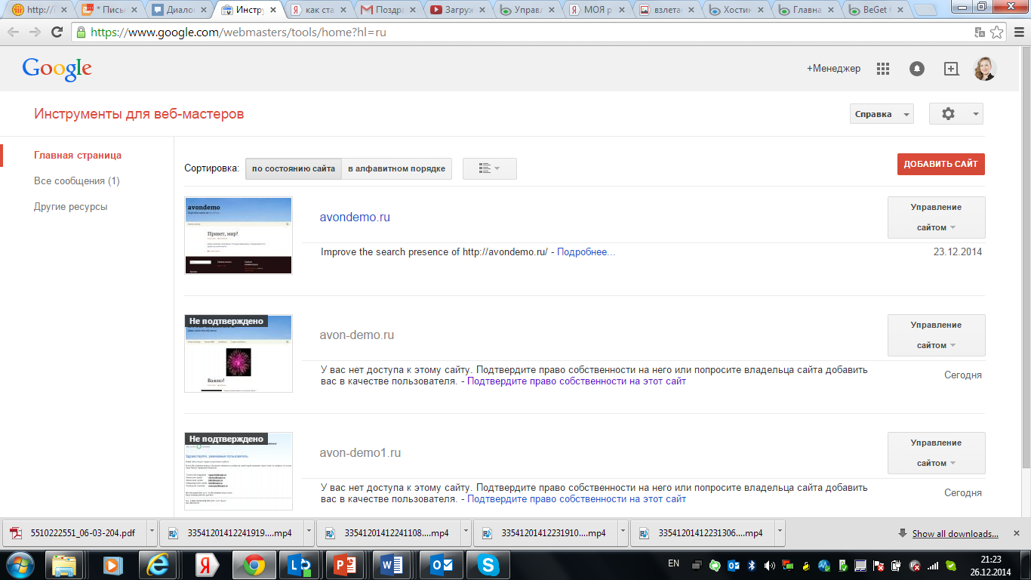The image size is (1031, 580).
Task: Click +Менеджер link in header
Action: [833, 69]
